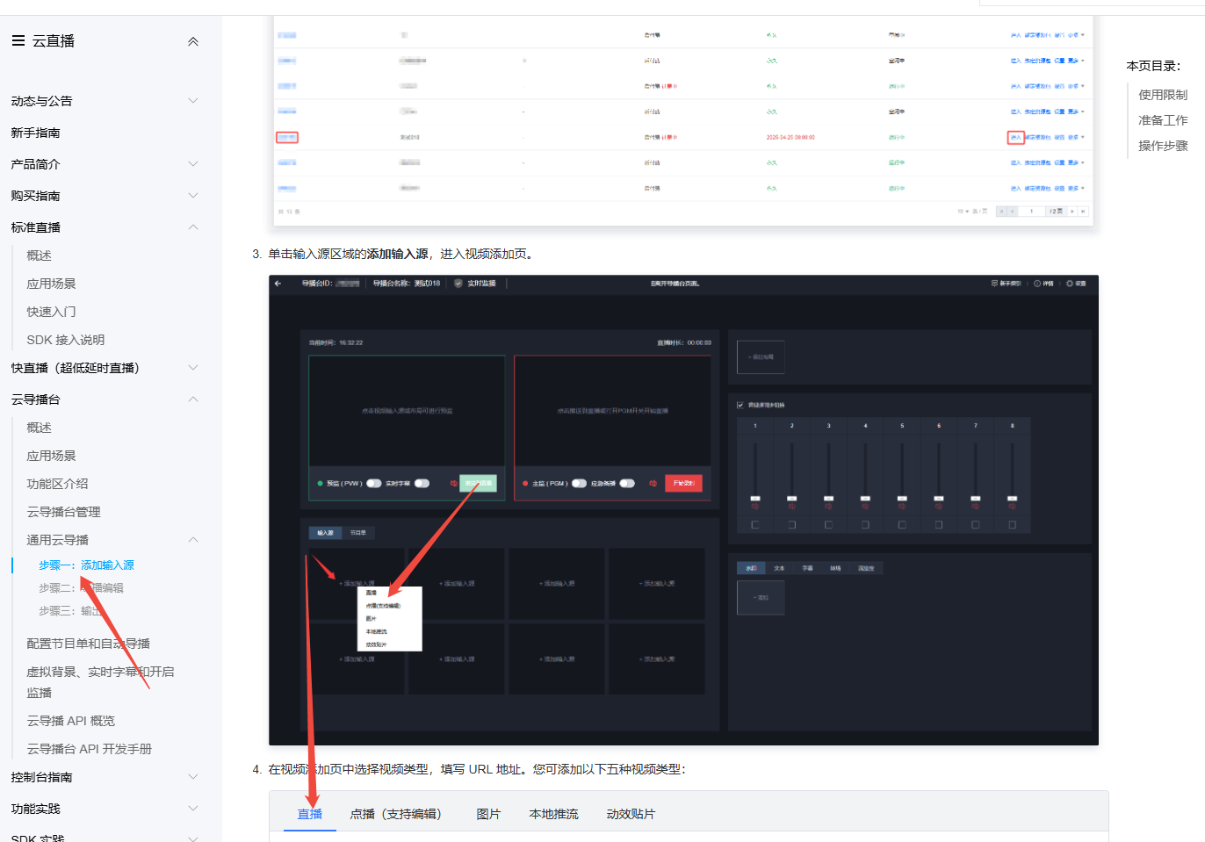Screen dimensions: 1205x842
Task: Open 云导播台 API 开发手册 page
Action: pyautogui.click(x=90, y=749)
